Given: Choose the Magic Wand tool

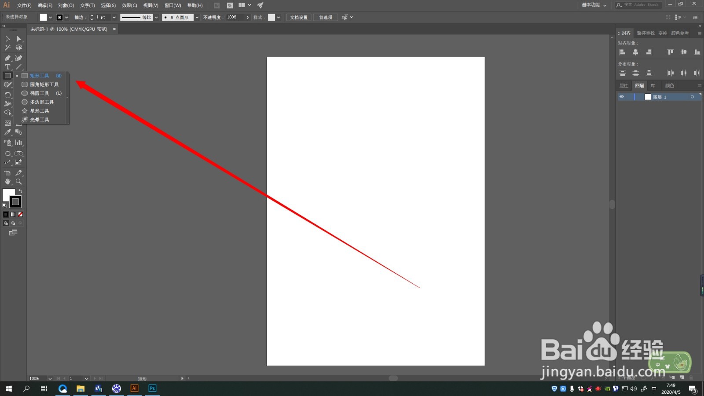Looking at the screenshot, I should (x=7, y=48).
